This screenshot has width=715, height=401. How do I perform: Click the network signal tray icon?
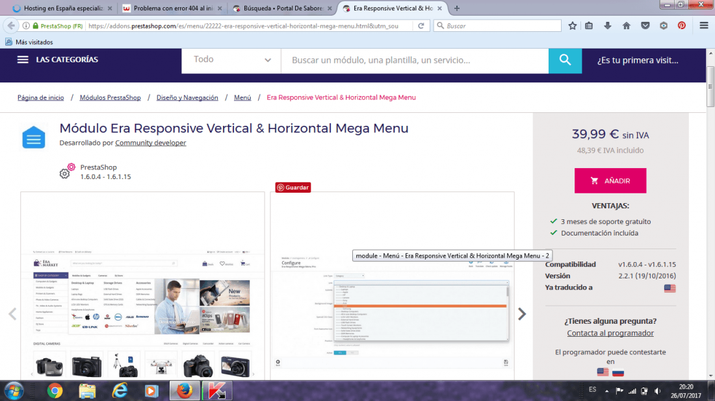click(632, 391)
